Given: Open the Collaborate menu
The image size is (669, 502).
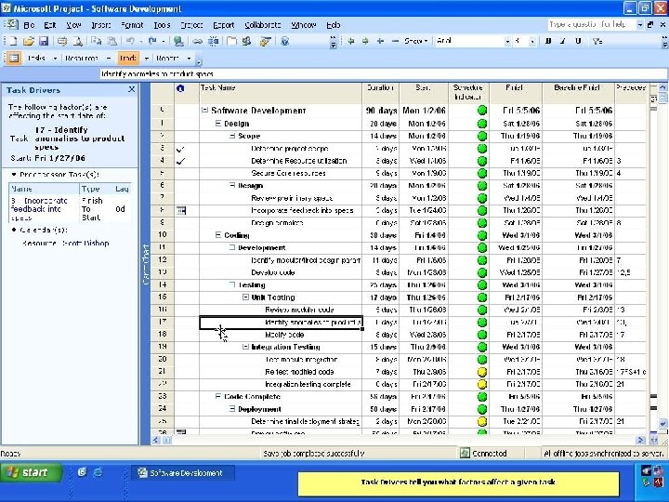Looking at the screenshot, I should tap(263, 25).
